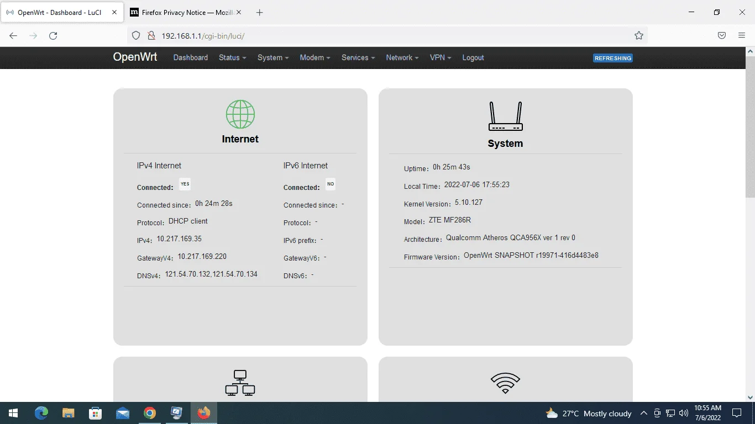The height and width of the screenshot is (424, 755).
Task: Click the IPv4 address 10.217.169.35
Action: pos(179,239)
